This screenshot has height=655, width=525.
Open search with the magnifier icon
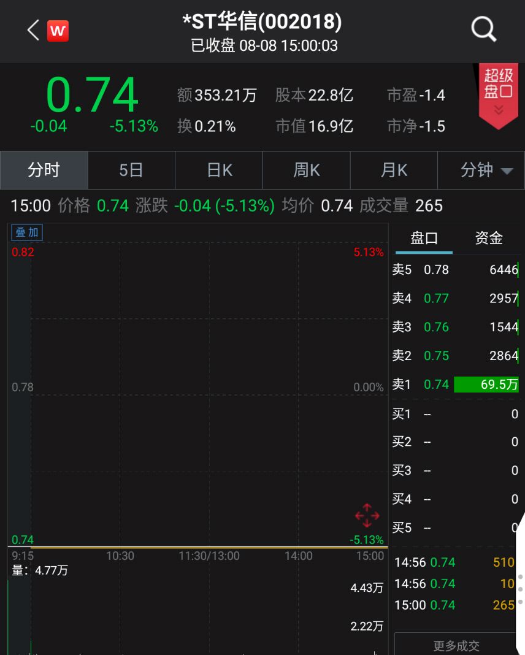coord(484,29)
